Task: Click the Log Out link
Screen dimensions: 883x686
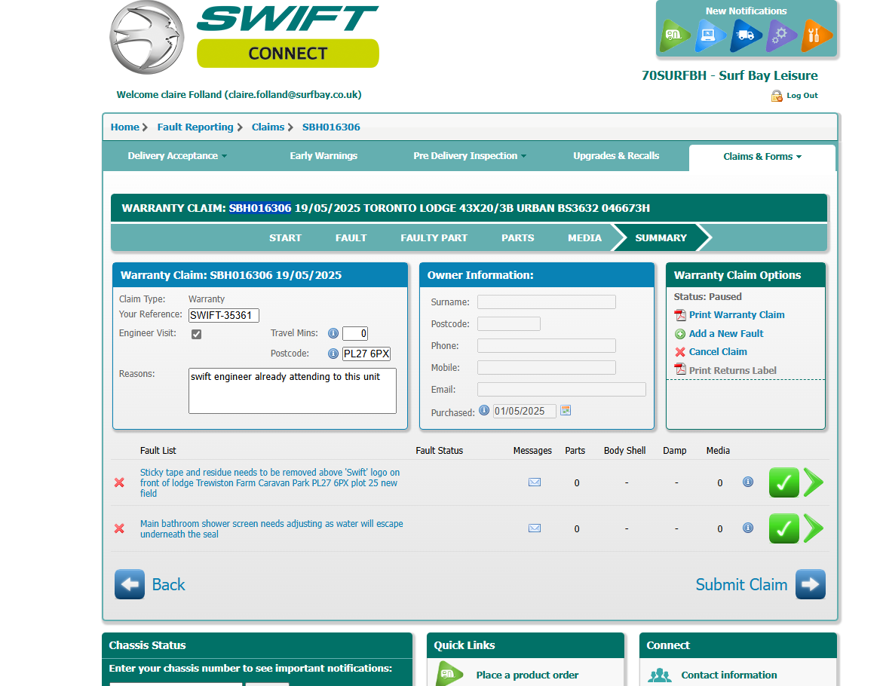Action: click(x=802, y=96)
